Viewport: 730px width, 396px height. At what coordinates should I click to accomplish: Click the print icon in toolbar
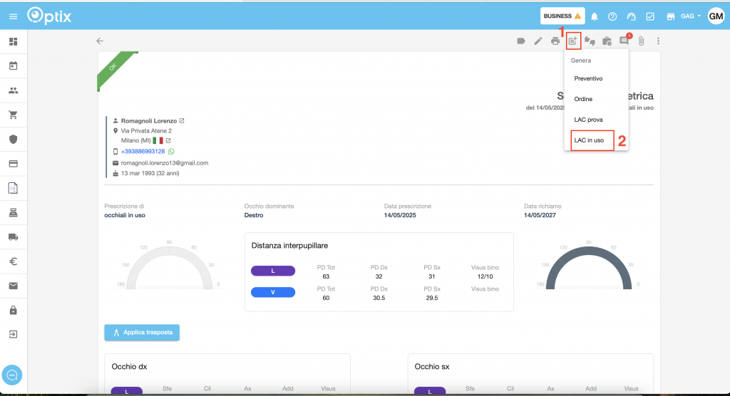pyautogui.click(x=555, y=41)
